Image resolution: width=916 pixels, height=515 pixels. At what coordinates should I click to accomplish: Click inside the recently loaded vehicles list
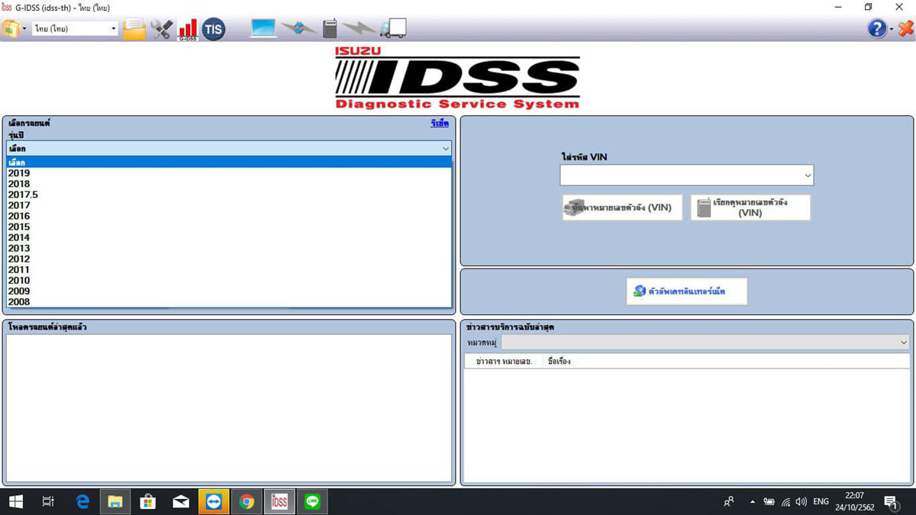click(229, 408)
